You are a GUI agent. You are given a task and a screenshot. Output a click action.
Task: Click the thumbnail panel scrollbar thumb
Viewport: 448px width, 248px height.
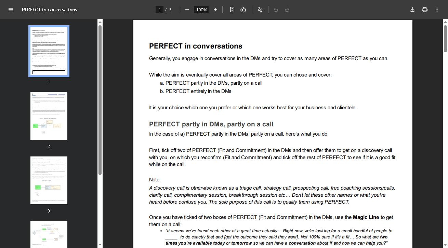100,100
